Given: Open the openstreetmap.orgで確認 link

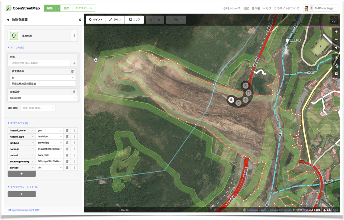Looking at the screenshot, I should (25, 210).
